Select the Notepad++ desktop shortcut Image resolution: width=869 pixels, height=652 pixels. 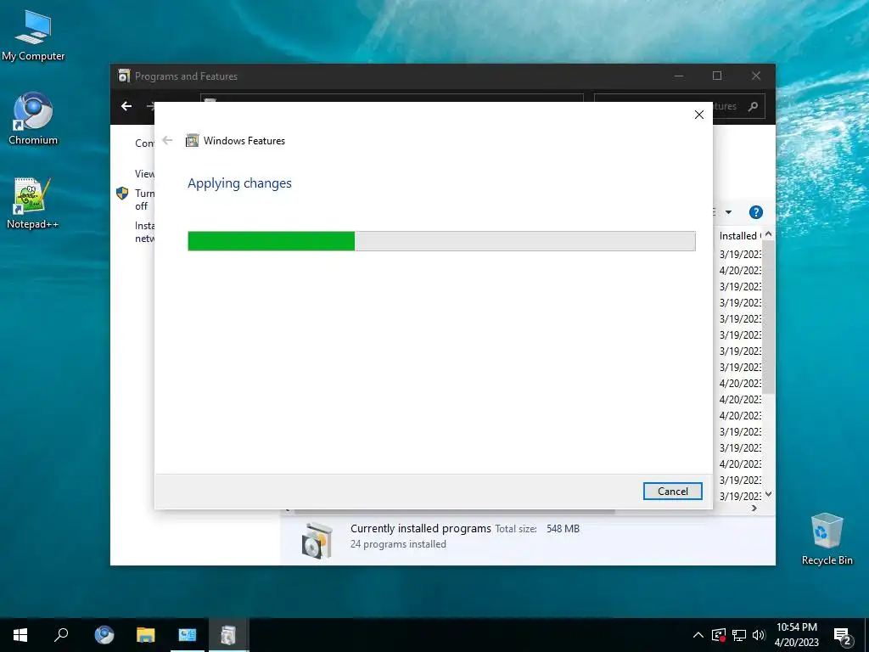click(33, 203)
